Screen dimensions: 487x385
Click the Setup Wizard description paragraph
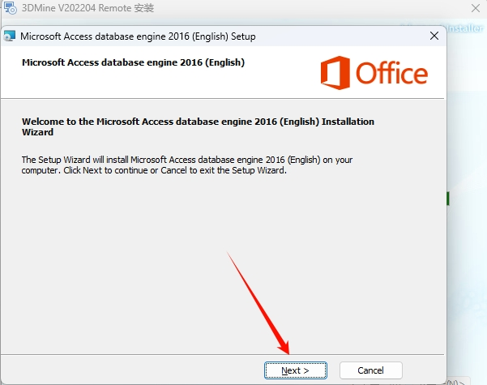pyautogui.click(x=186, y=165)
